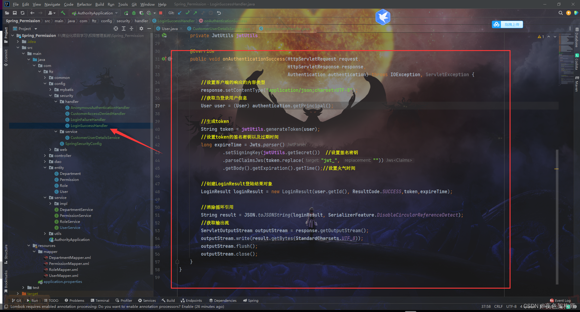Screen dimensions: 580x312
Task: Click the warning indicator showing 1 problem
Action: pos(541,37)
